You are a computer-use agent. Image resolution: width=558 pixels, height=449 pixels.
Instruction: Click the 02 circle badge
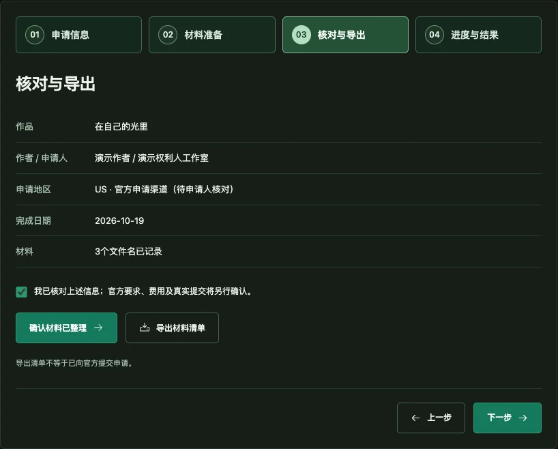[168, 35]
